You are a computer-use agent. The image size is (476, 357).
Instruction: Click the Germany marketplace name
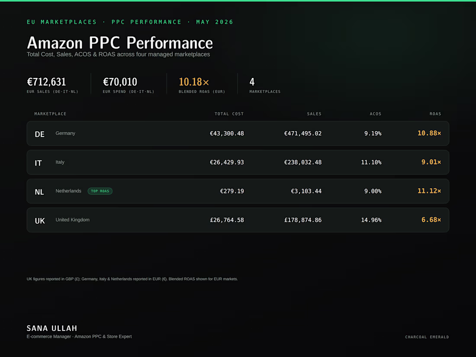pos(65,133)
